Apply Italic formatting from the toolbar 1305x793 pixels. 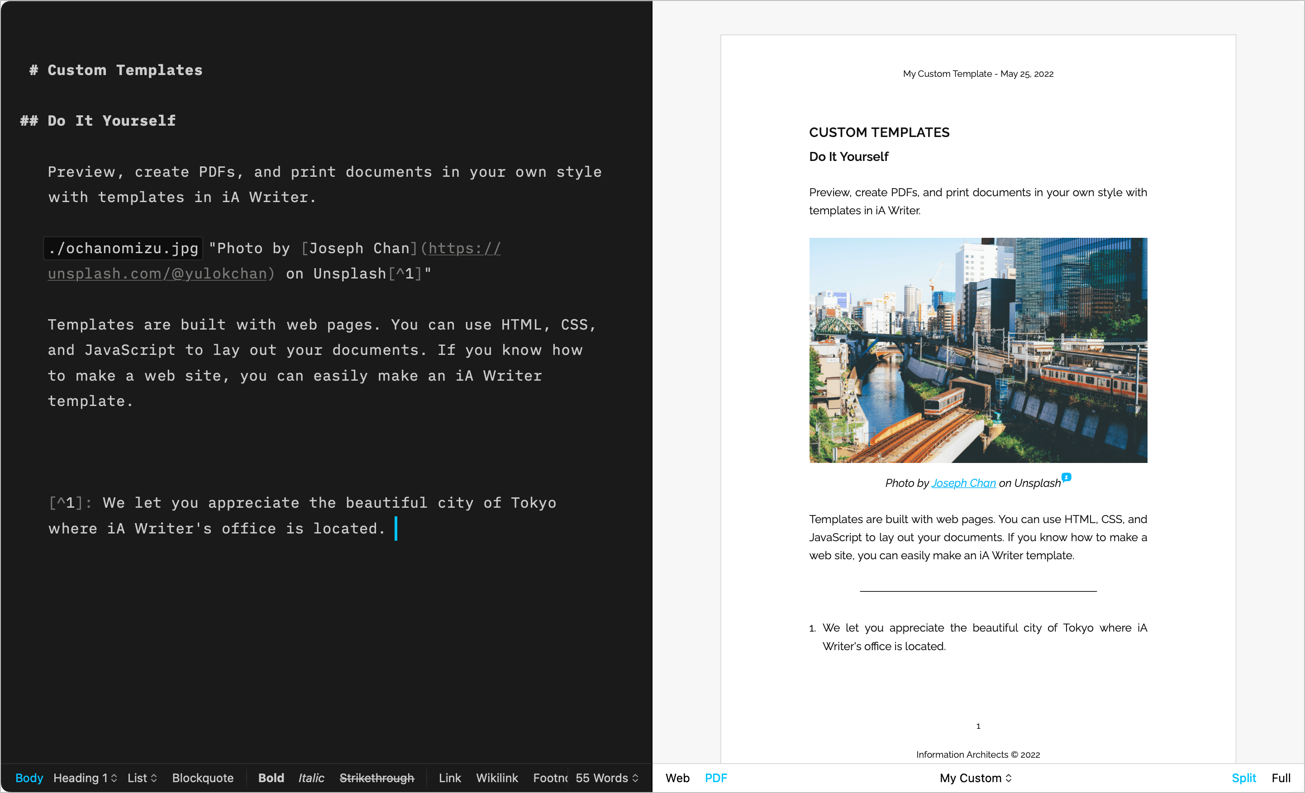[x=311, y=778]
